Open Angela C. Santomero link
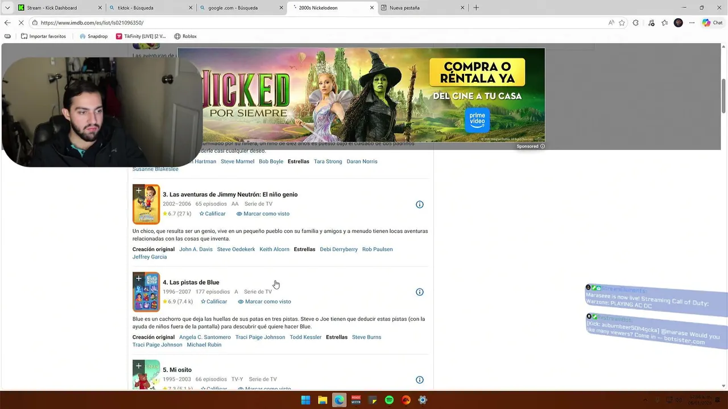Viewport: 728px width, 409px height. (x=205, y=337)
